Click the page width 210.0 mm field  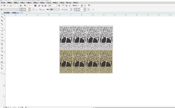point(24,9)
